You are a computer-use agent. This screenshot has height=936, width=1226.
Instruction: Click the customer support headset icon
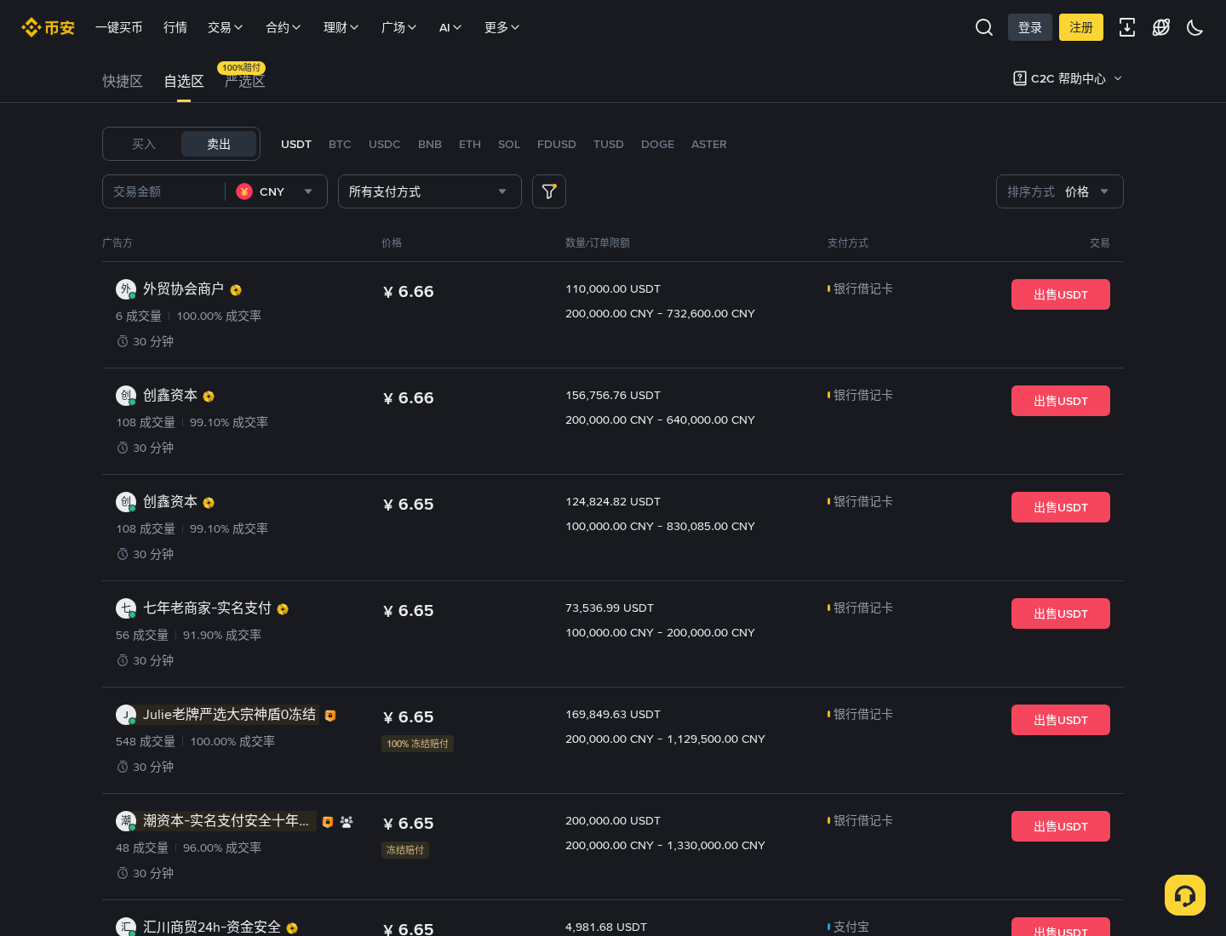pos(1185,895)
